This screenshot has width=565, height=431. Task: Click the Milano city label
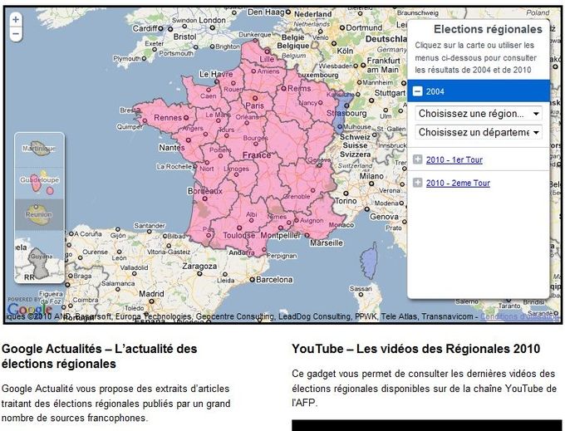[x=371, y=176]
